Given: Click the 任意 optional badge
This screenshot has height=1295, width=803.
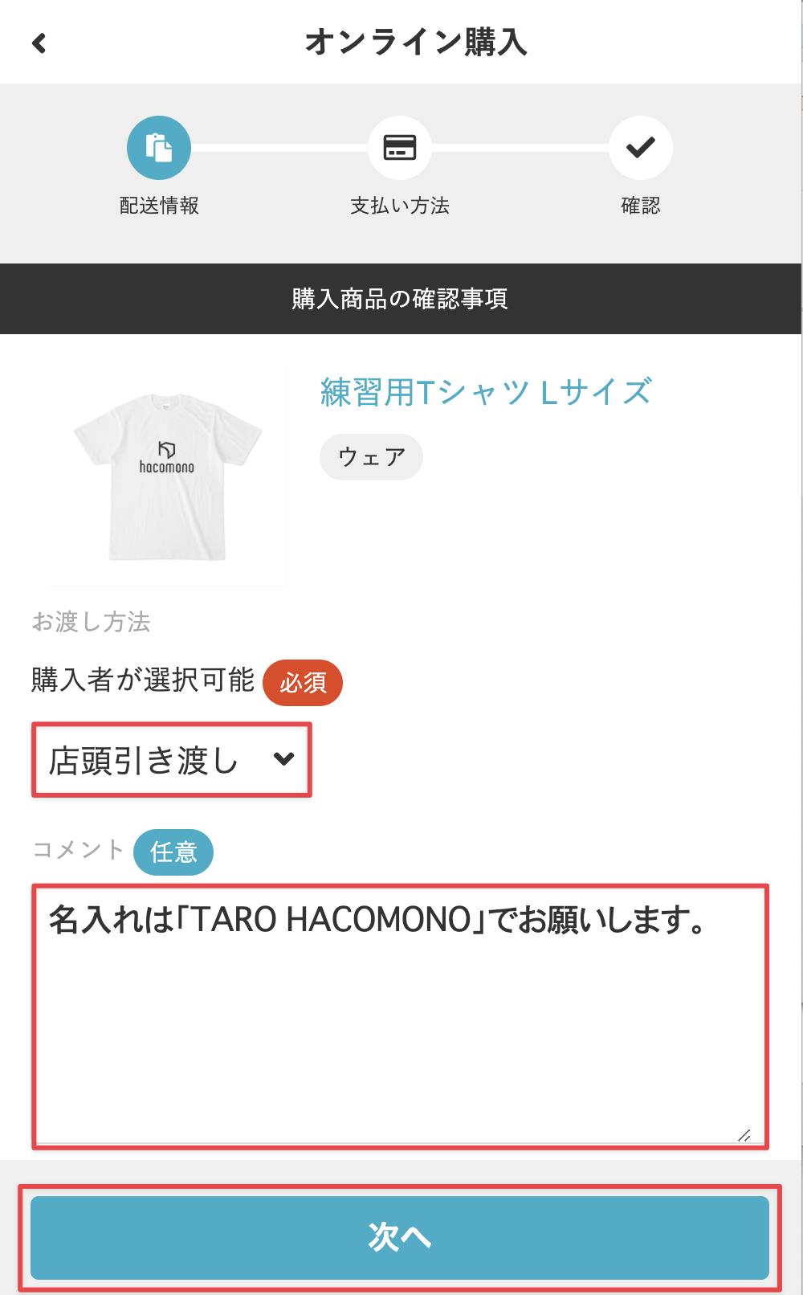Looking at the screenshot, I should click(x=173, y=852).
